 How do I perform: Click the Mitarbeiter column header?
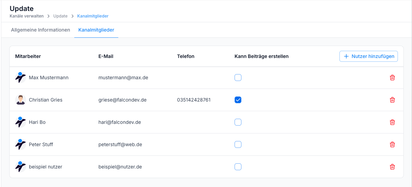28,56
